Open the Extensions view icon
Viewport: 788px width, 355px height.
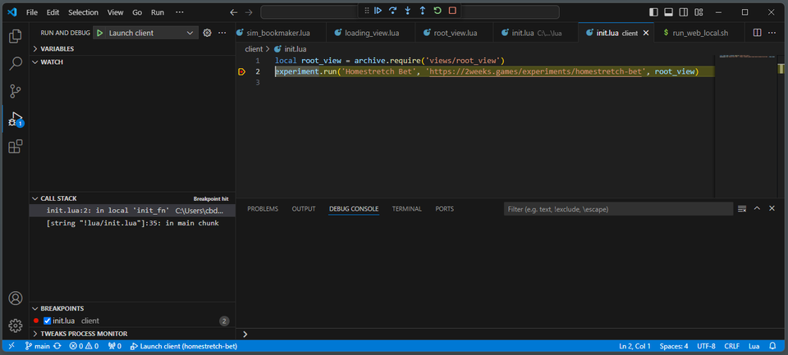tap(15, 147)
